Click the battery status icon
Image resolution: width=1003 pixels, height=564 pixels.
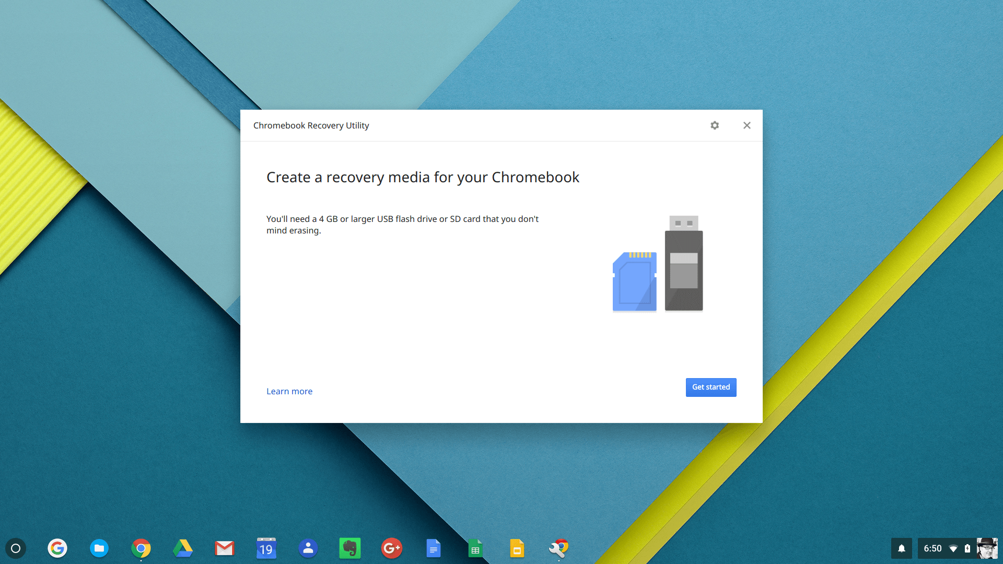coord(967,548)
